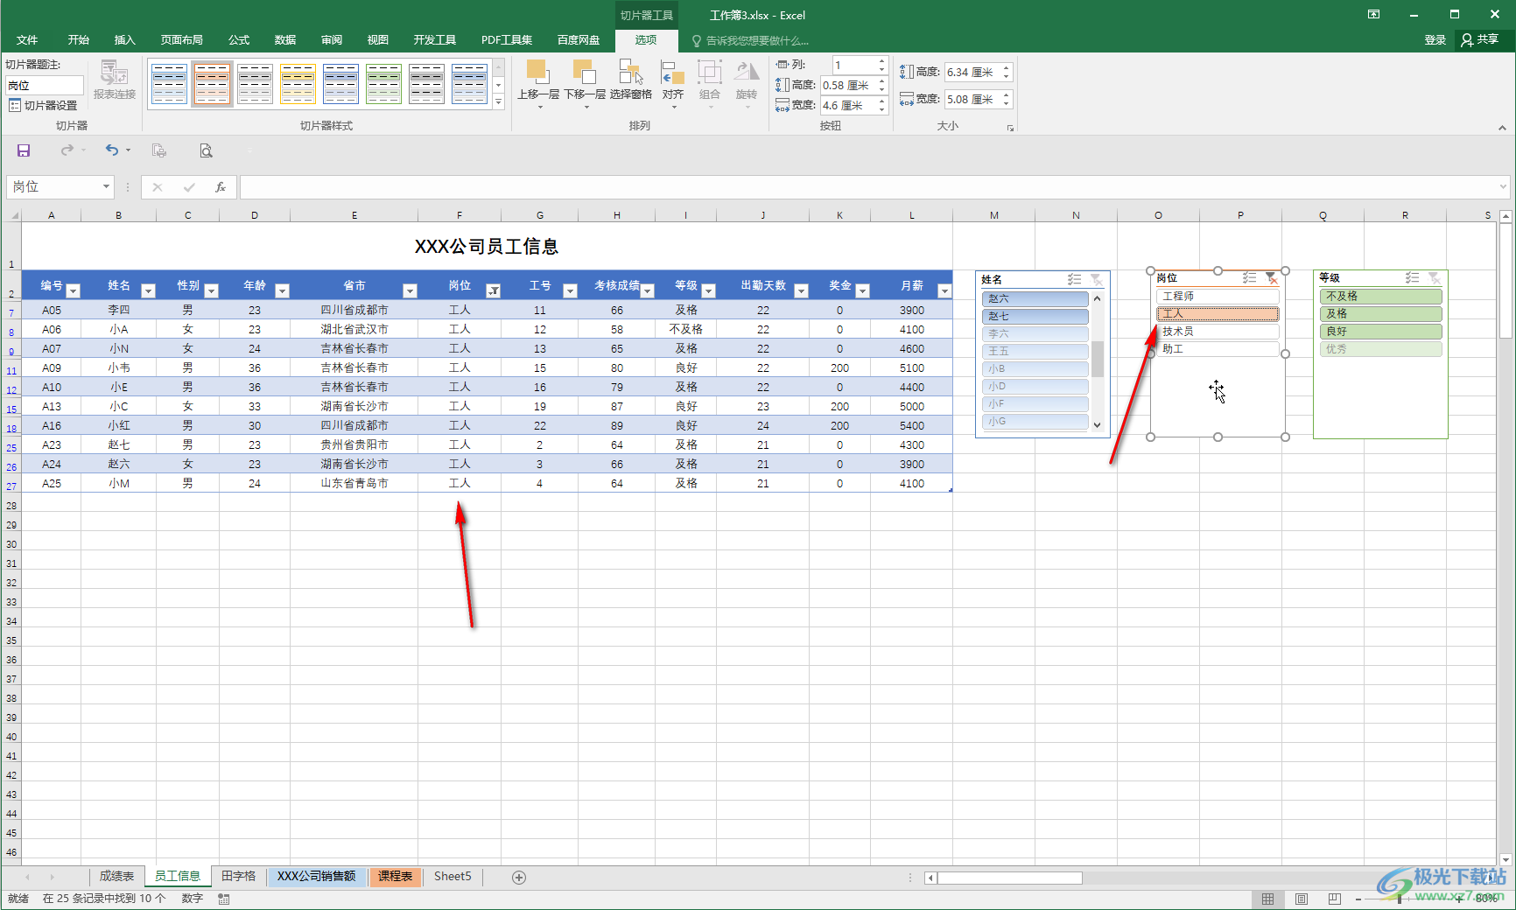Click the slicer height size field

pyautogui.click(x=972, y=72)
